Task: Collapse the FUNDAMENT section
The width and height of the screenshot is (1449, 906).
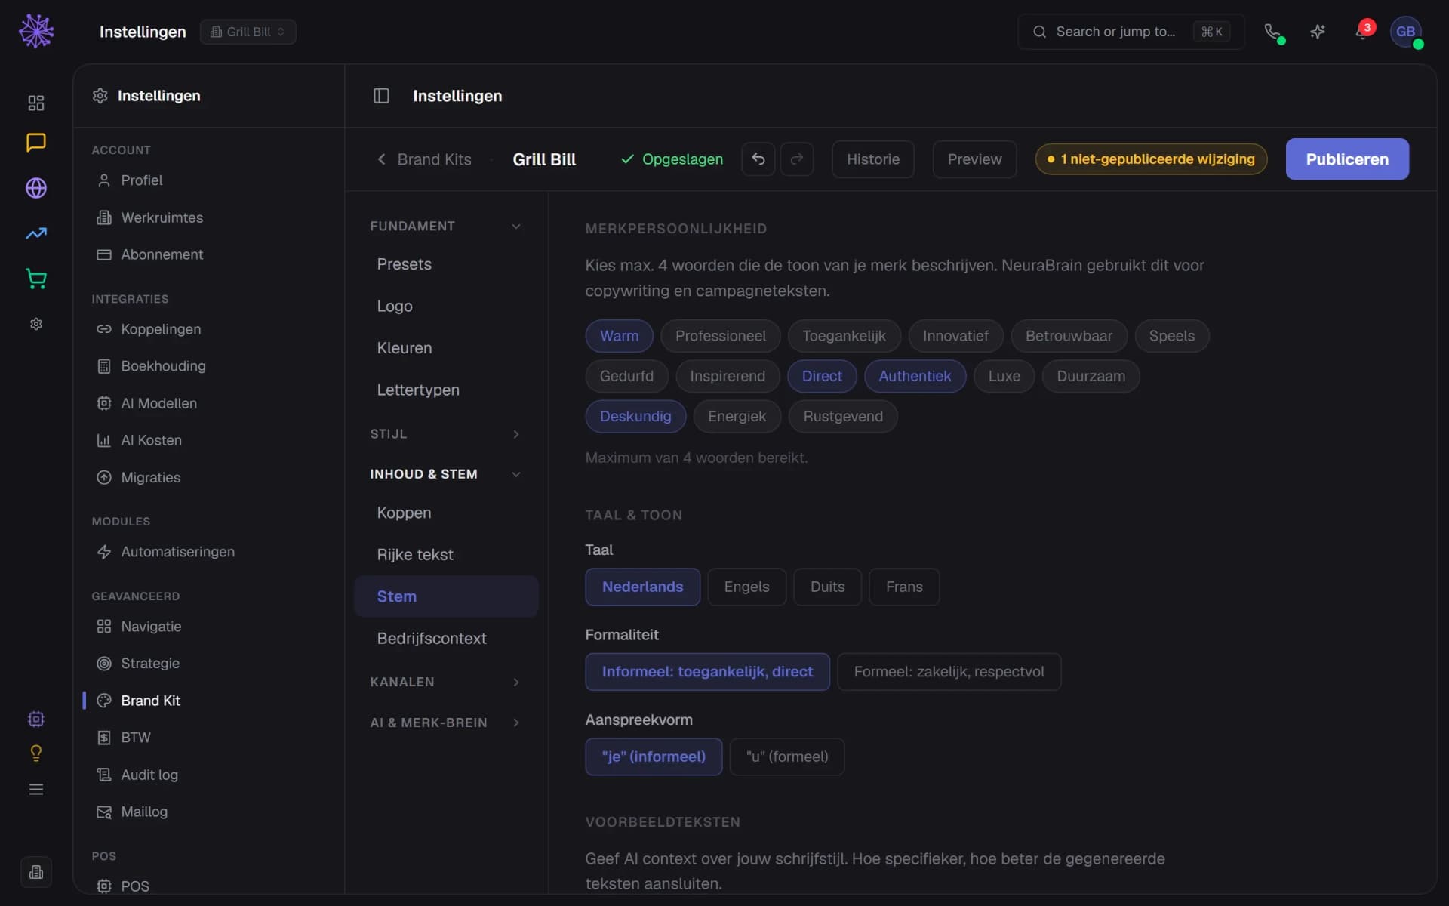Action: coord(445,226)
